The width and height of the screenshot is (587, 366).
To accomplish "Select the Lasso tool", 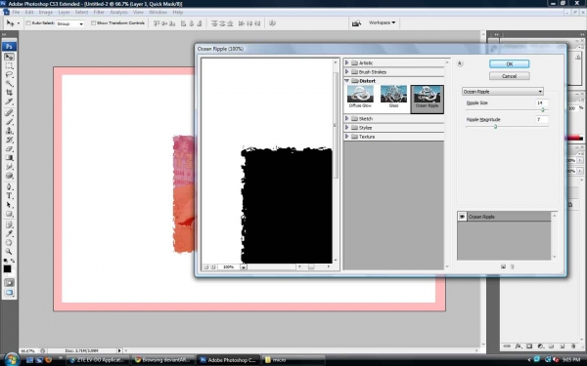I will click(9, 74).
